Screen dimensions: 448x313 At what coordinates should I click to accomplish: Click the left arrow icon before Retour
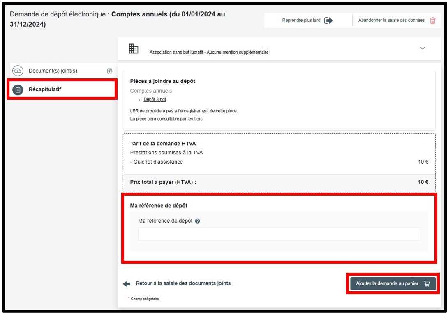click(127, 283)
